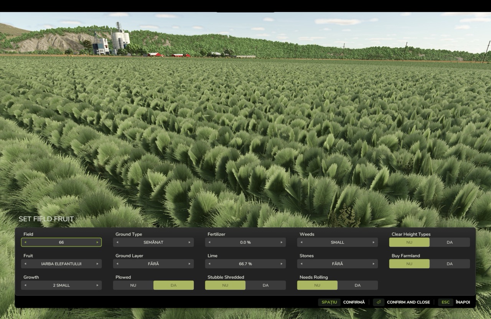
Task: Select the Field value box showing 66
Action: [61, 242]
